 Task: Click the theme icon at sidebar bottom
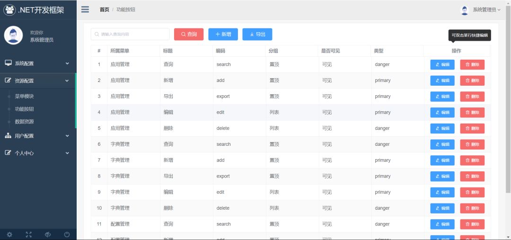[x=48, y=234]
